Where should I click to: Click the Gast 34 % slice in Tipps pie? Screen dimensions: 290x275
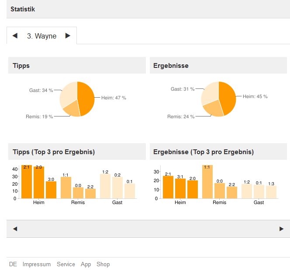[x=68, y=94]
